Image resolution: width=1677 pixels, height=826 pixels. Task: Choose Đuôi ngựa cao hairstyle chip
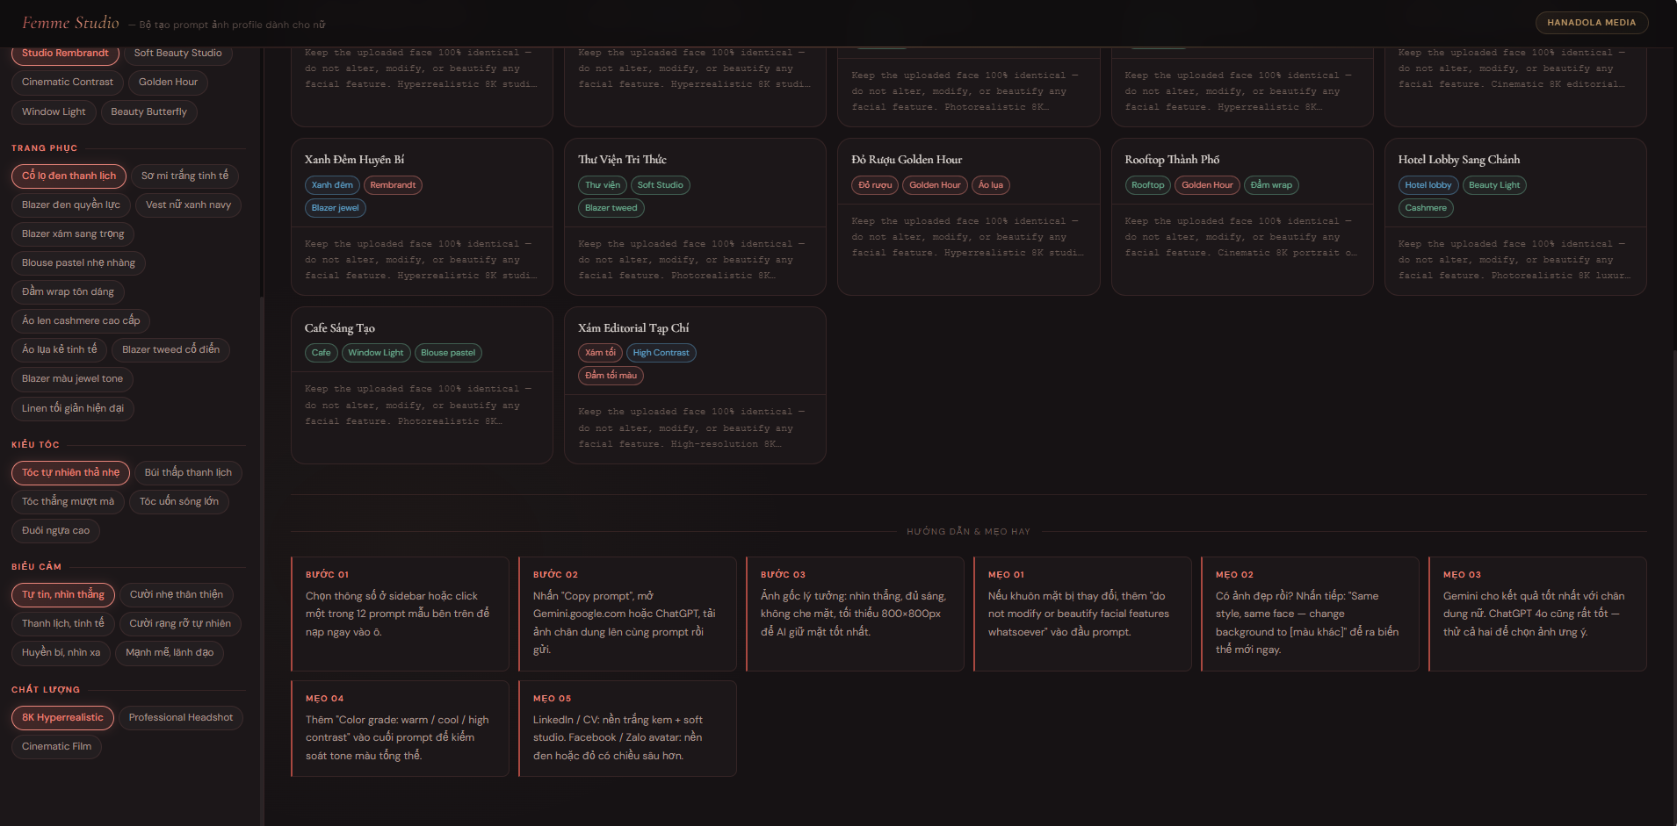(55, 531)
